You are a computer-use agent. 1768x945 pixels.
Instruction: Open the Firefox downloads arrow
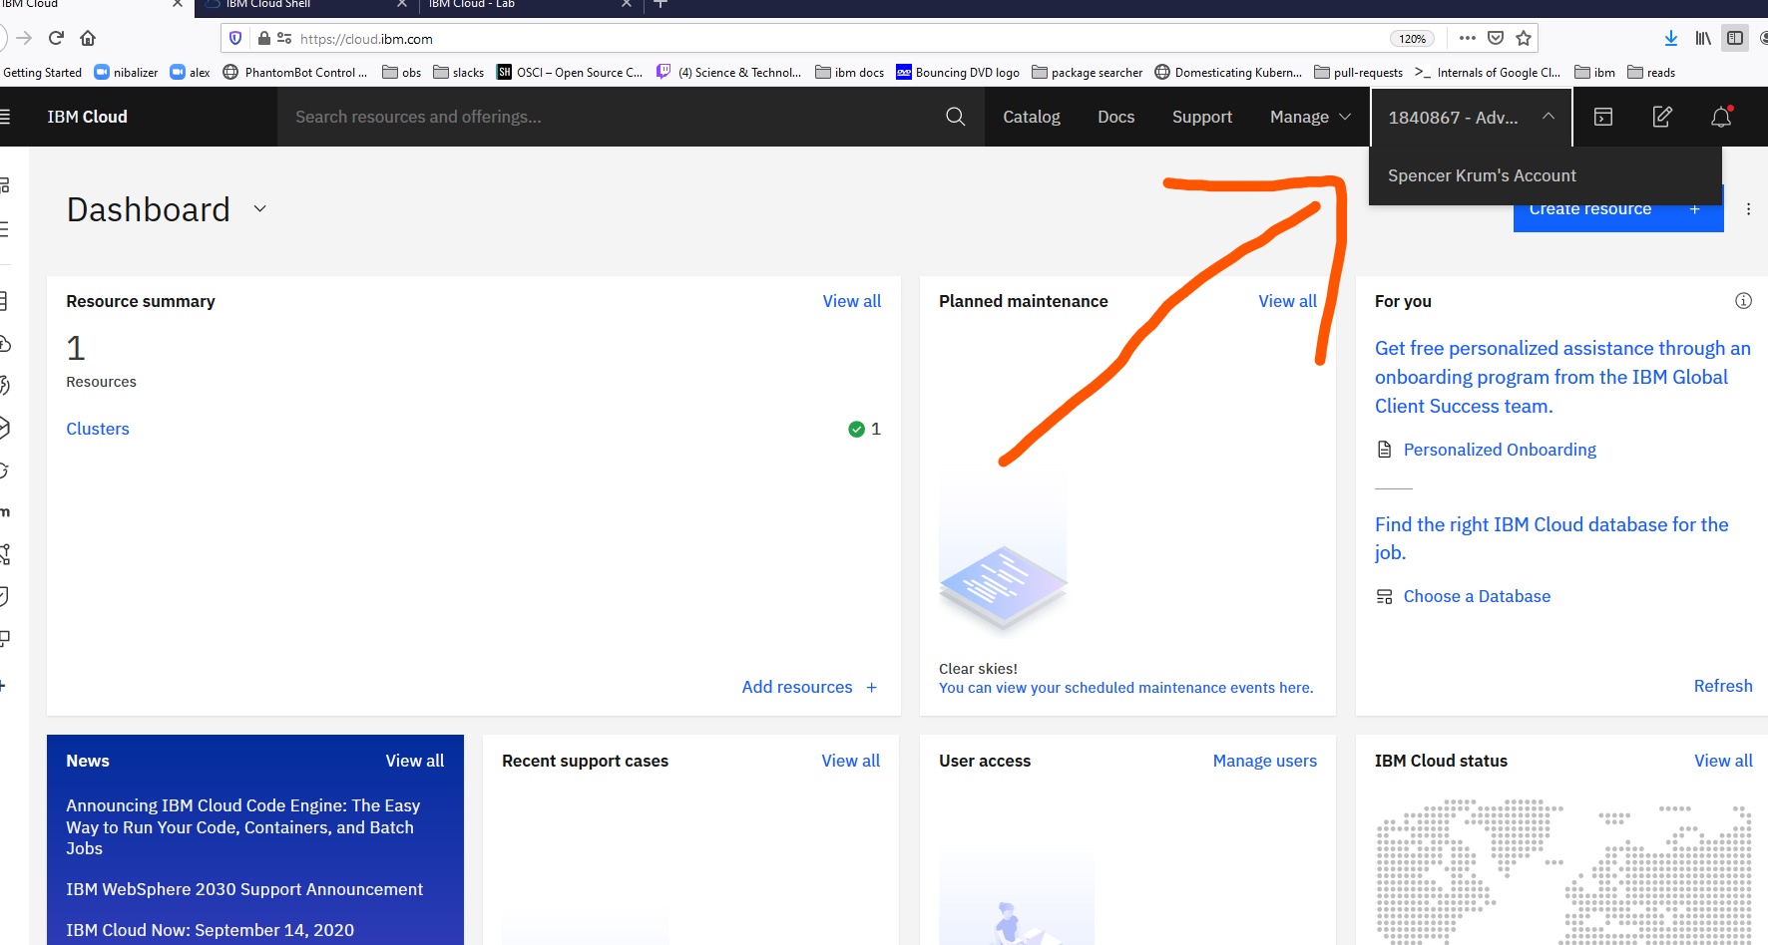pos(1671,38)
